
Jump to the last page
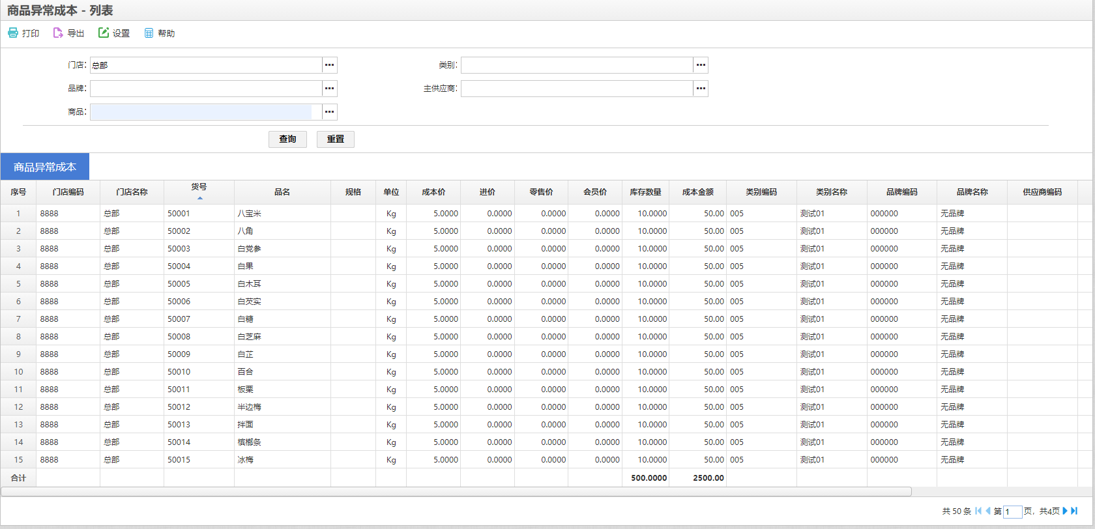coord(1074,511)
